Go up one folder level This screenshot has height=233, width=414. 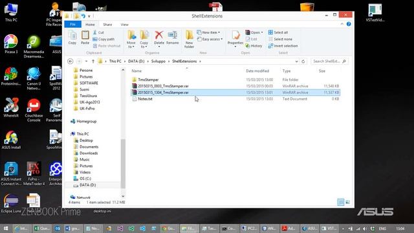pos(93,61)
